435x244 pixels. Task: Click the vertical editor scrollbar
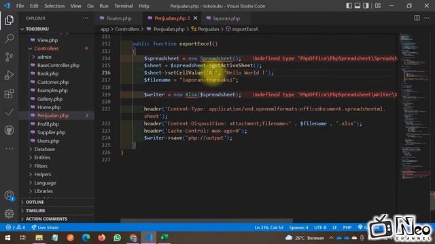pyautogui.click(x=432, y=201)
